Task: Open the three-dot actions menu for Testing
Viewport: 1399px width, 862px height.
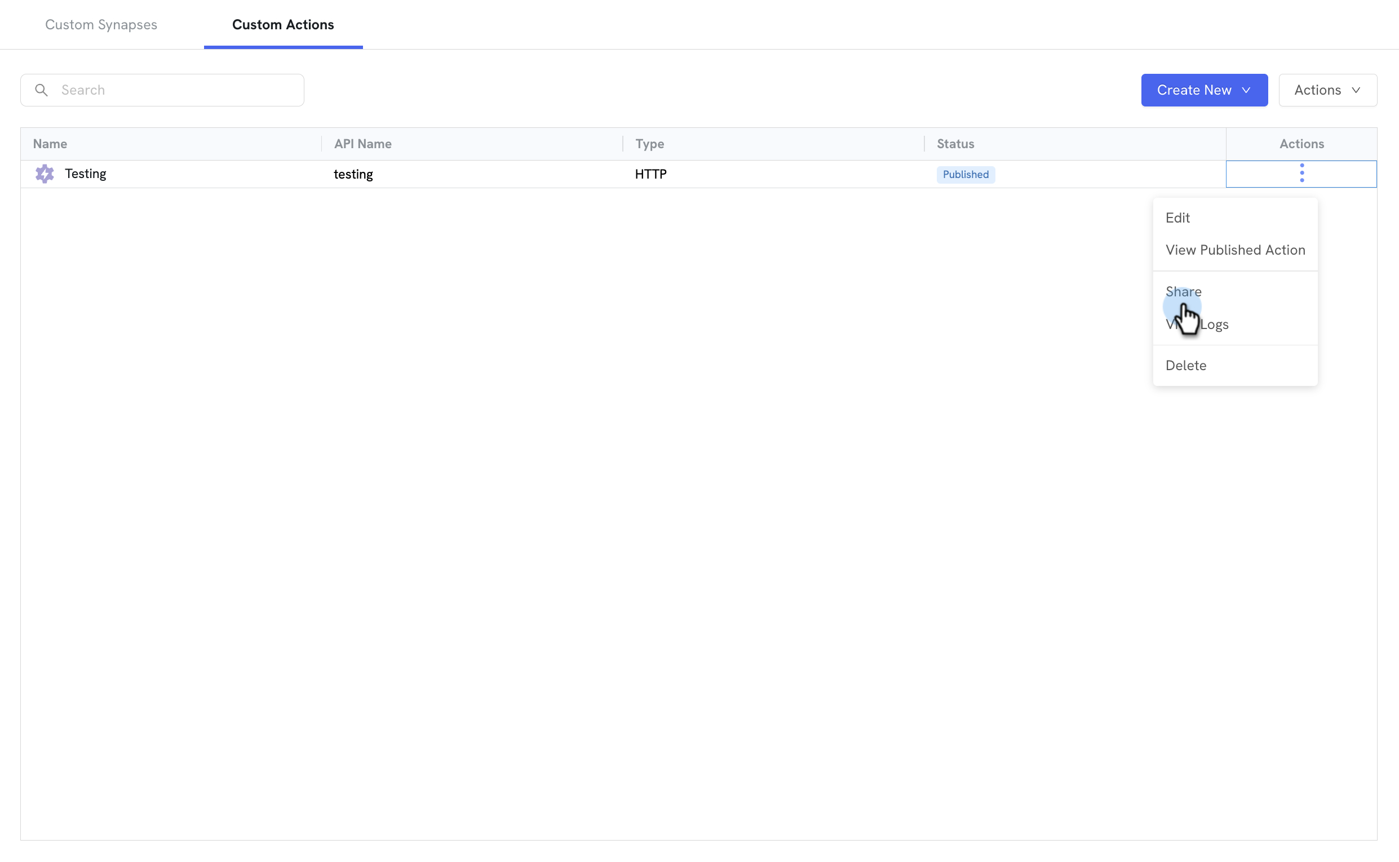Action: coord(1301,174)
